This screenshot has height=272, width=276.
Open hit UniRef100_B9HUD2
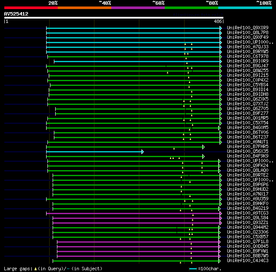[248, 190]
